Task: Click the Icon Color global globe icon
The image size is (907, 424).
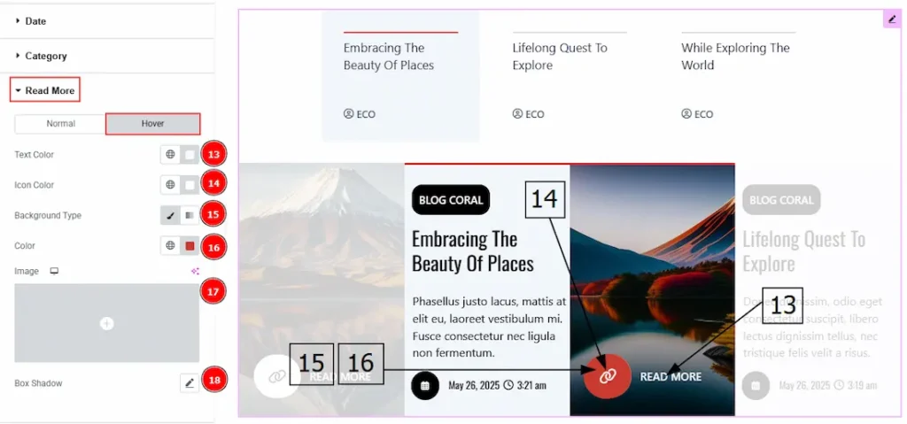Action: point(170,185)
